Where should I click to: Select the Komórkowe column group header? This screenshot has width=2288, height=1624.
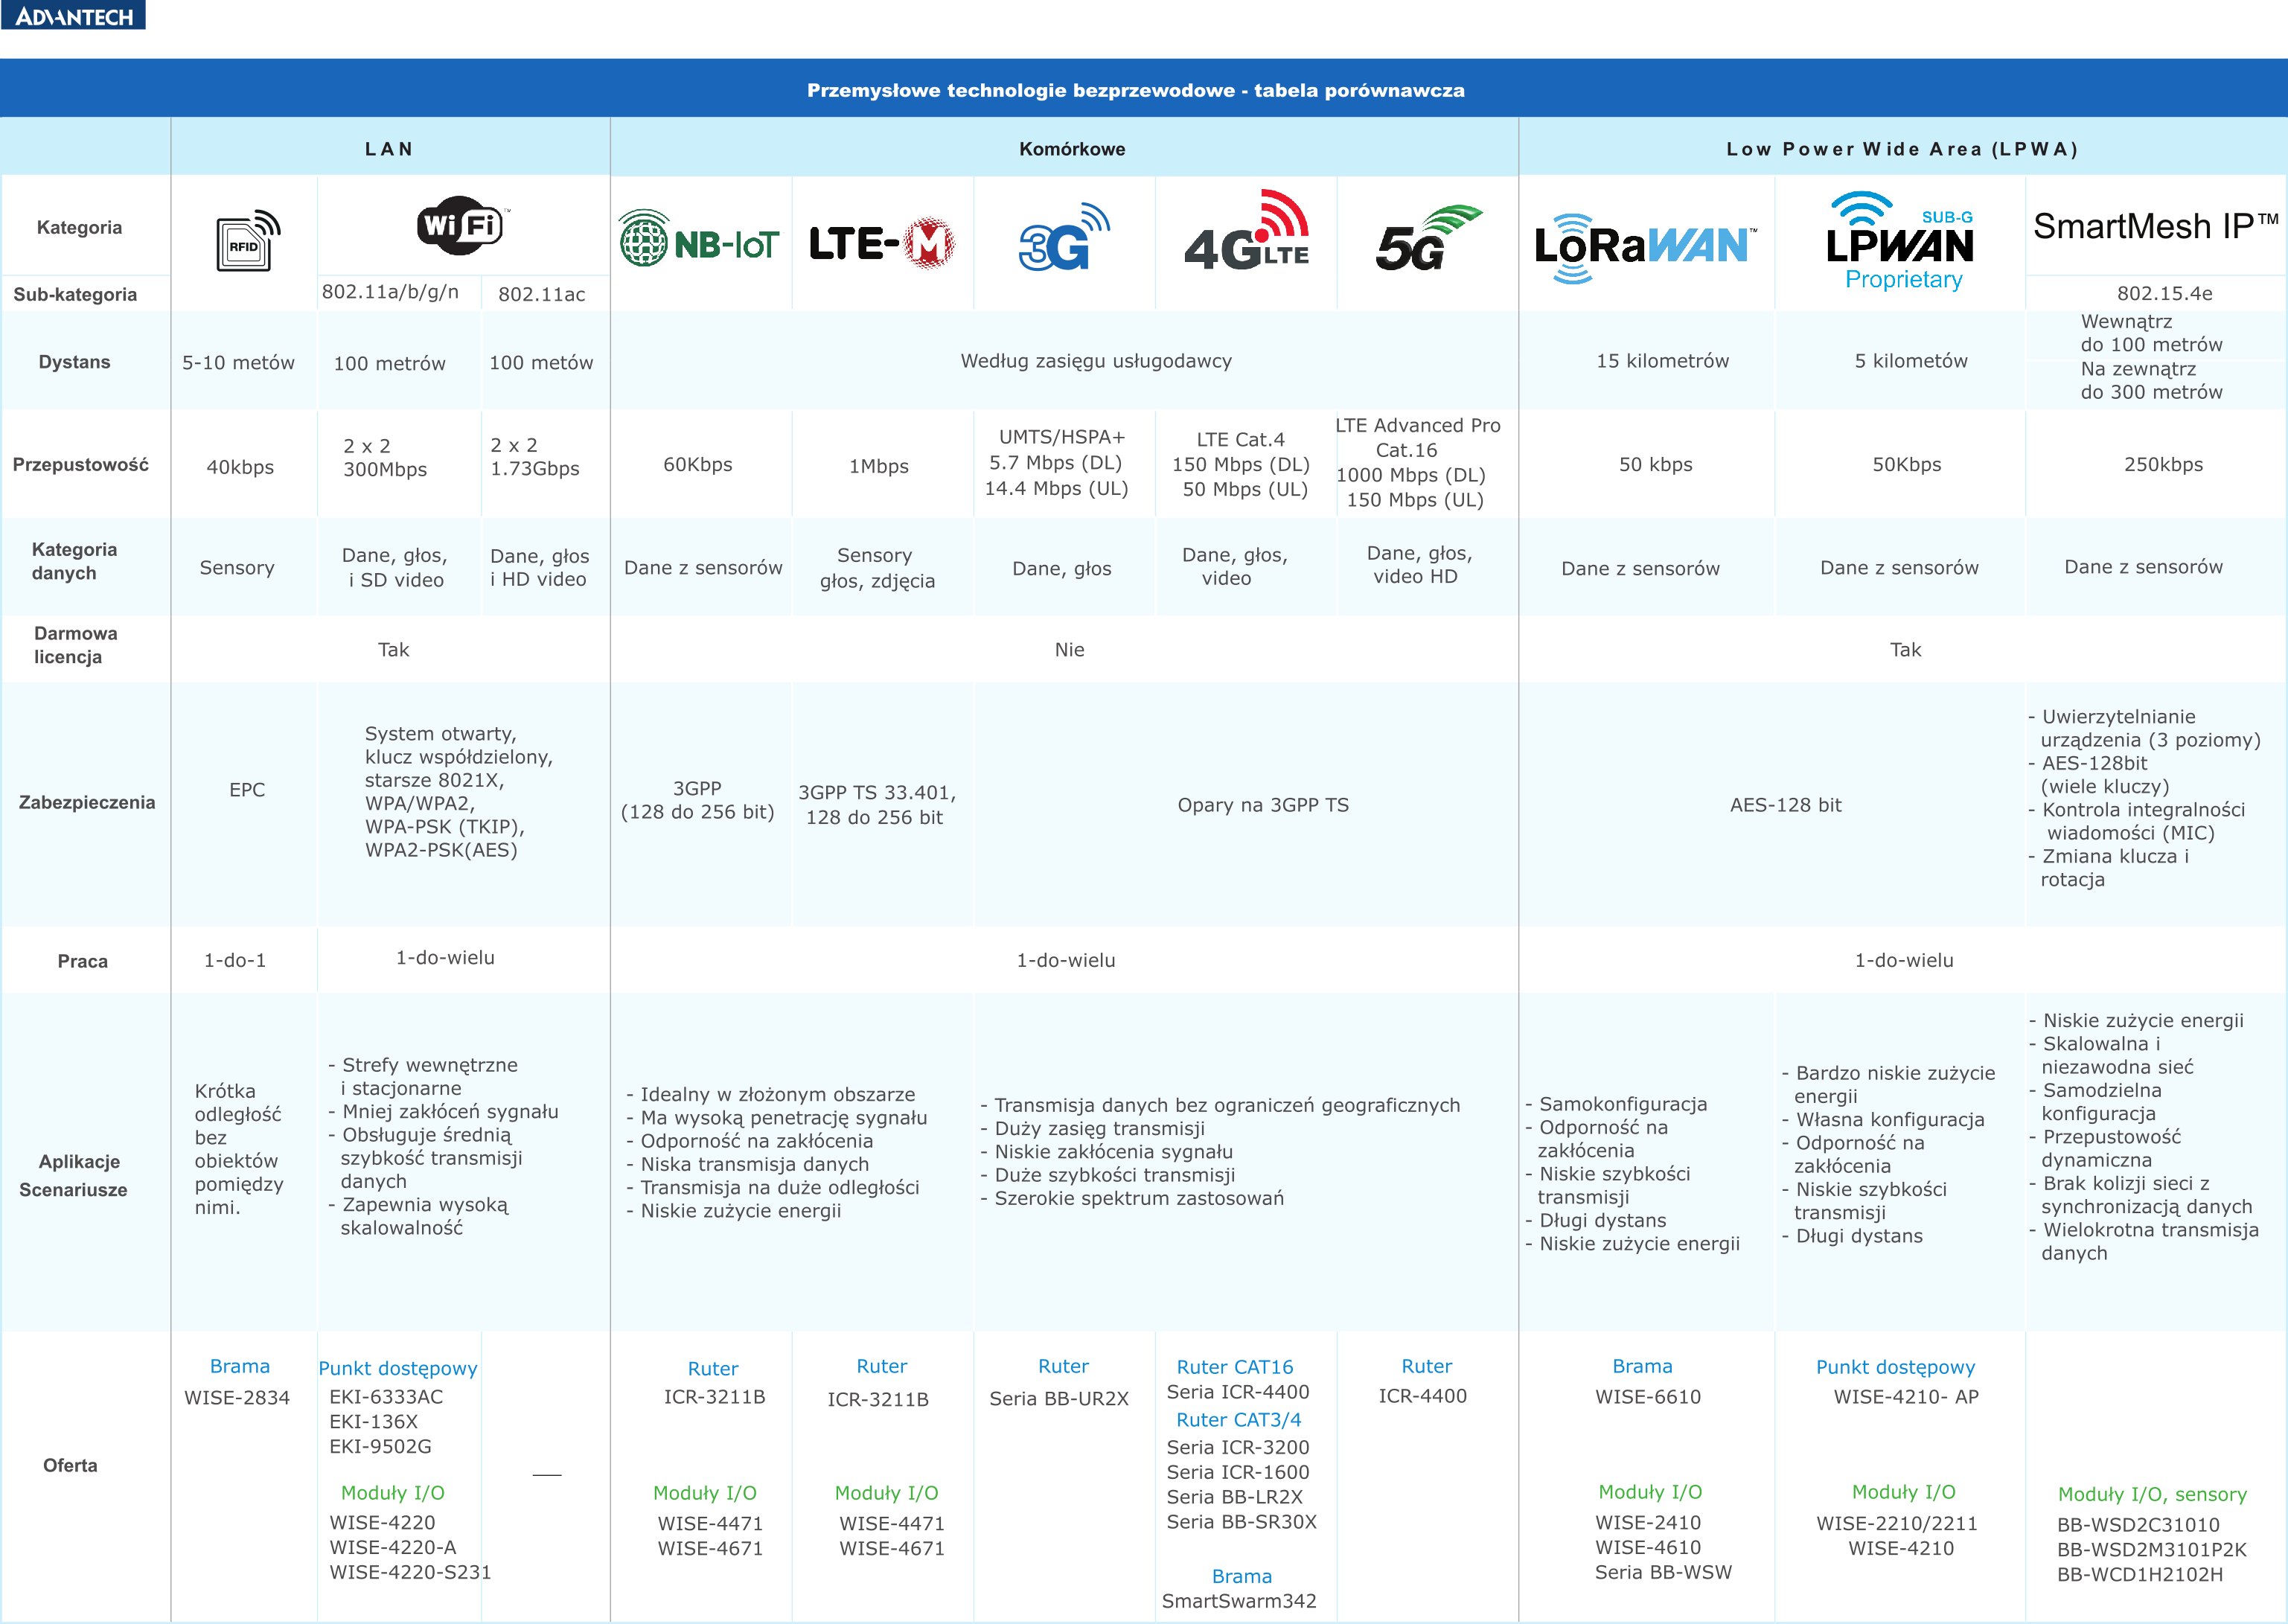(1072, 149)
